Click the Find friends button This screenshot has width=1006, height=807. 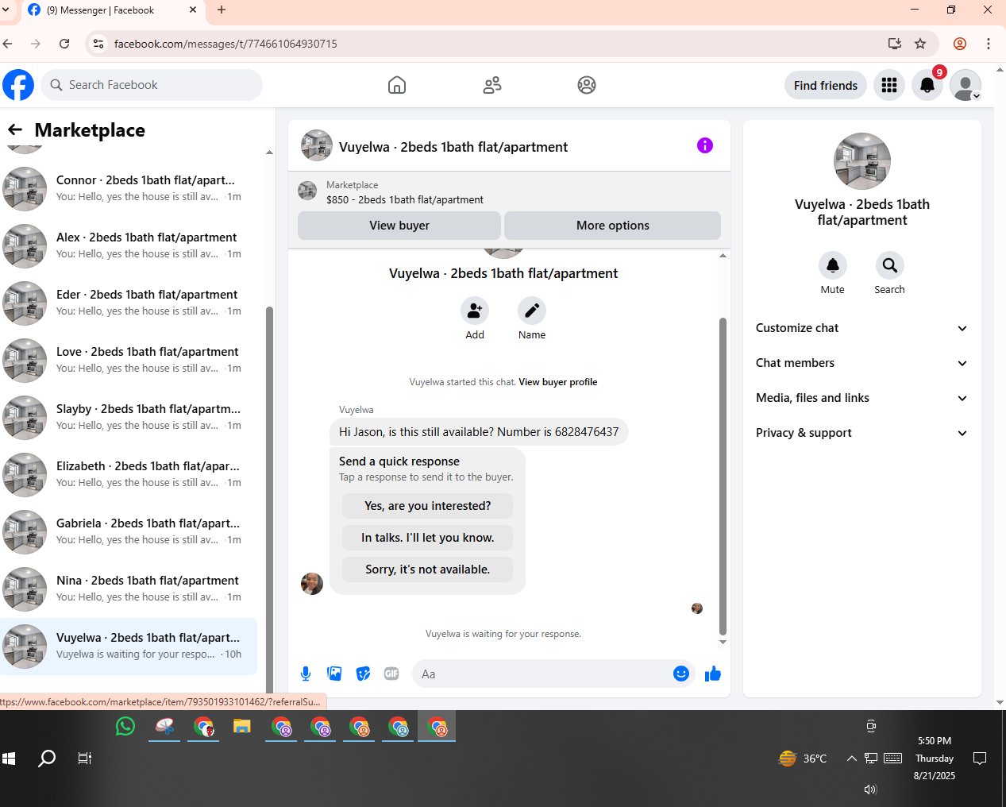tap(826, 85)
